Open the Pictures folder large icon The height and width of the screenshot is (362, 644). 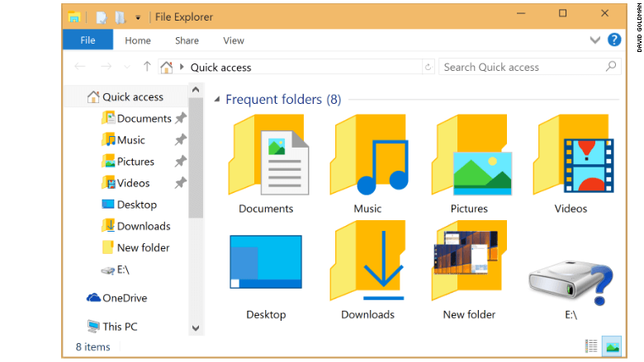(471, 154)
